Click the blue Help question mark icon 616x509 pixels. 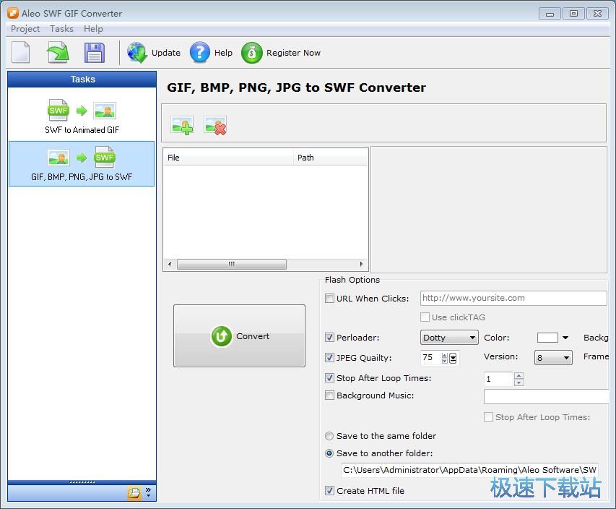[199, 53]
